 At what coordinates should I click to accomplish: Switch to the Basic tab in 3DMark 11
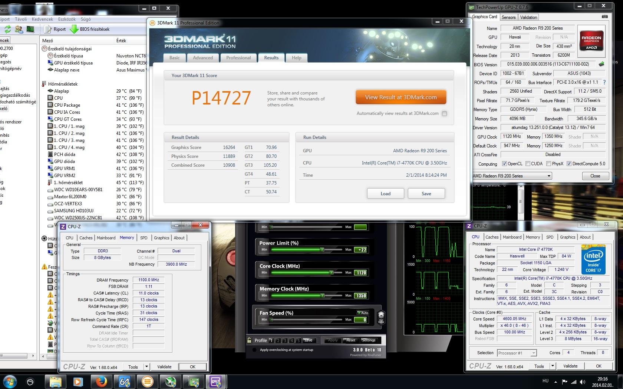coord(175,58)
